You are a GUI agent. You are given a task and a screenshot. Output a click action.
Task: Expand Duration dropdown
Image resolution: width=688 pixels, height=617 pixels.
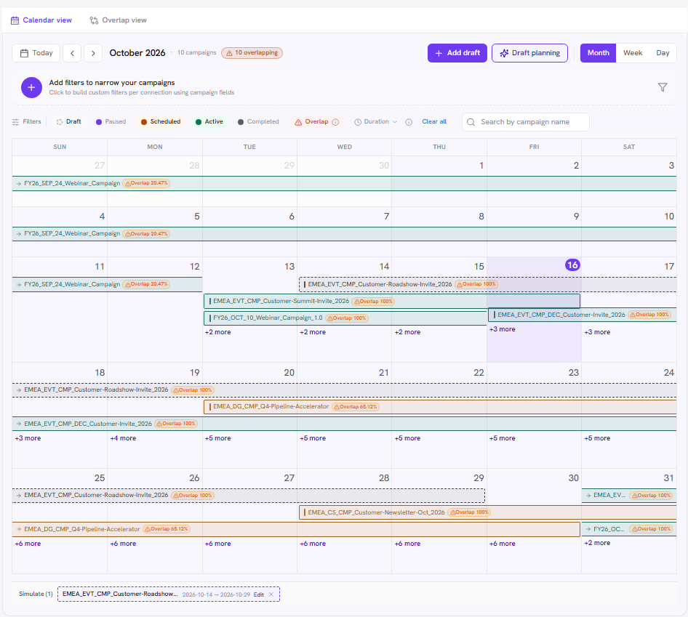(x=375, y=122)
